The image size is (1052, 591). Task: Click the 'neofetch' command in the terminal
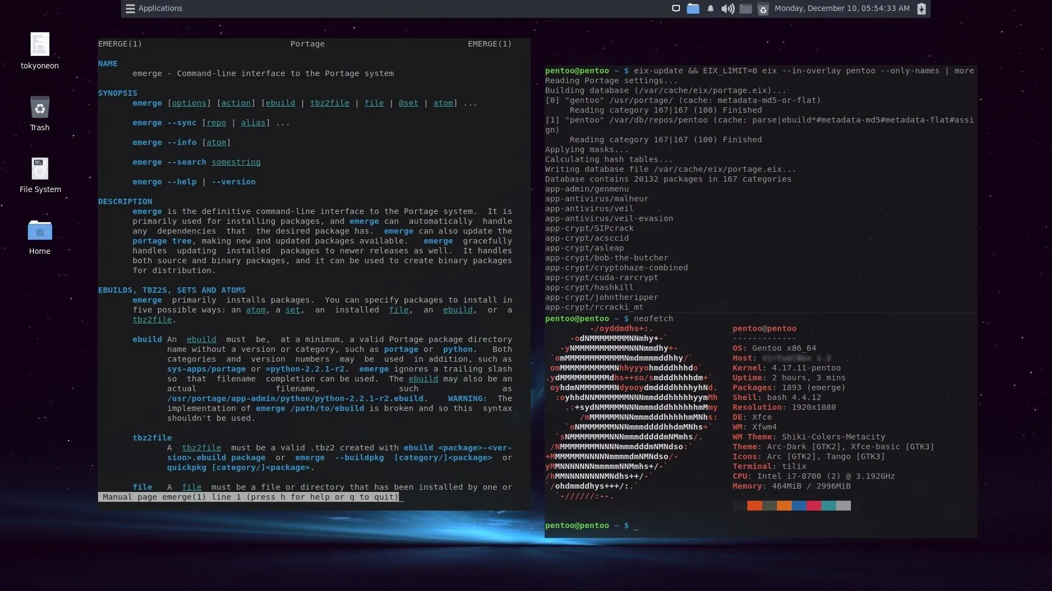(x=654, y=319)
